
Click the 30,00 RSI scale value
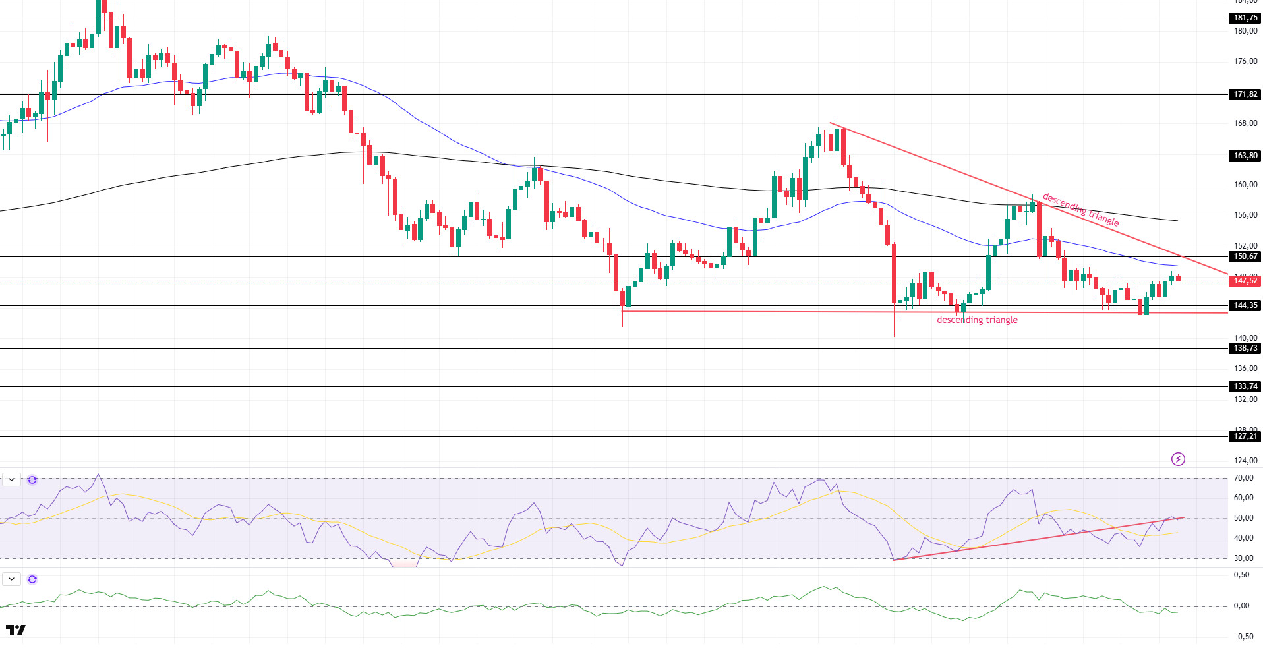pyautogui.click(x=1243, y=558)
